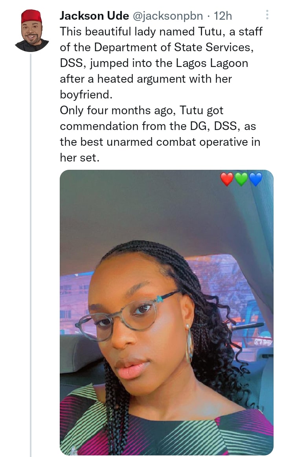This screenshot has height=457, width=283.
Task: Open Jackson Ude's profile avatar
Action: tap(32, 31)
